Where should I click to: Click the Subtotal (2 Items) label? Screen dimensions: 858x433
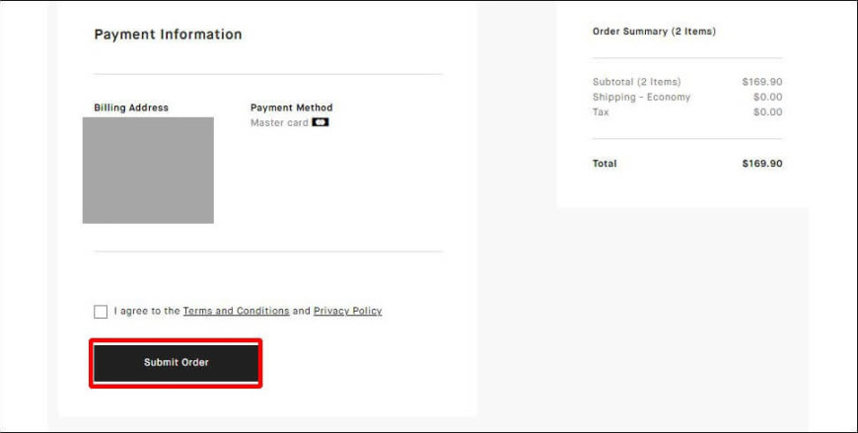[637, 82]
